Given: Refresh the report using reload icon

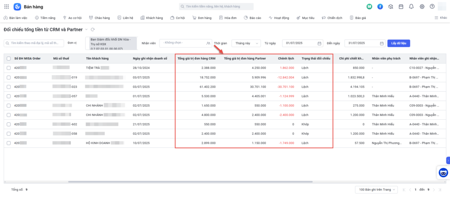Looking at the screenshot, I should pos(93,29).
